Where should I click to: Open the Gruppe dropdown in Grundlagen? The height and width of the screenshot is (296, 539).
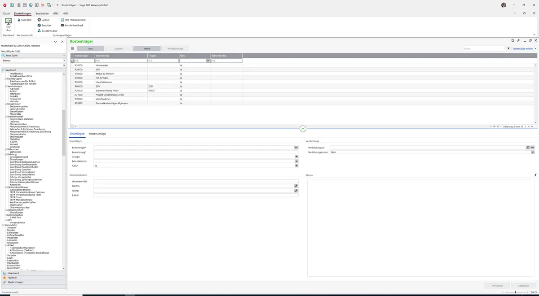296,157
